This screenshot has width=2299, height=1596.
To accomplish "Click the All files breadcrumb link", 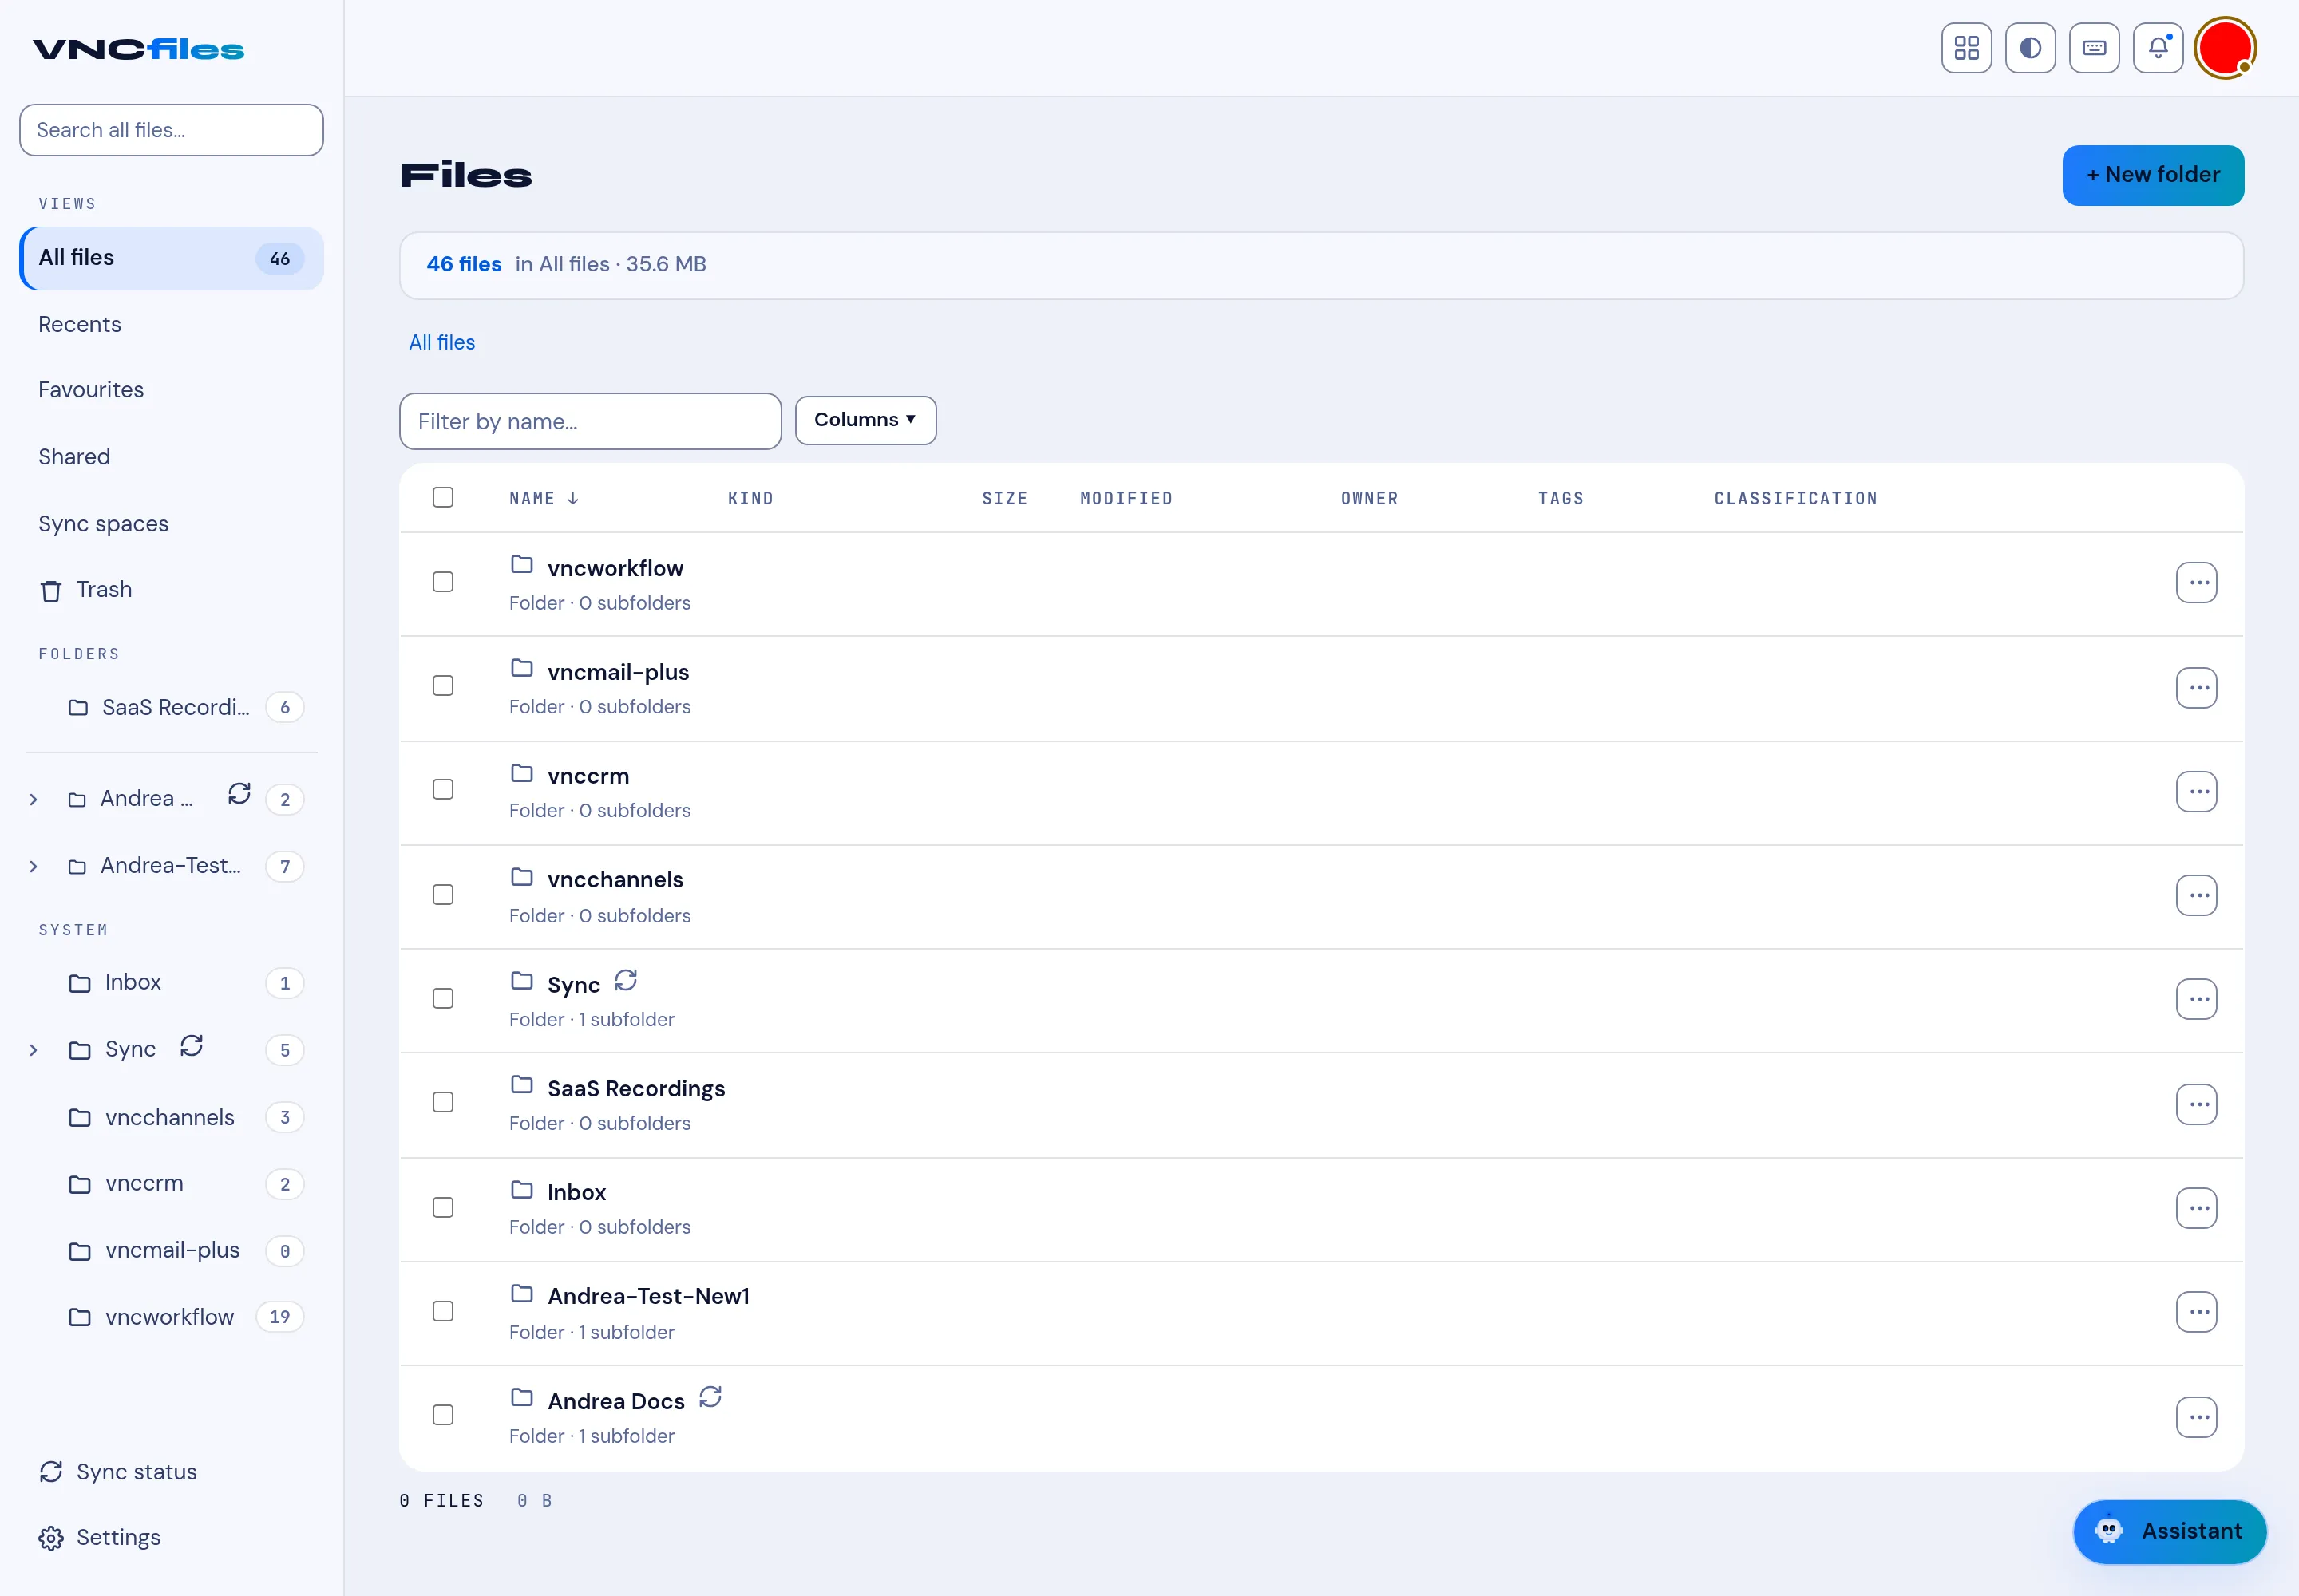I will pos(442,342).
